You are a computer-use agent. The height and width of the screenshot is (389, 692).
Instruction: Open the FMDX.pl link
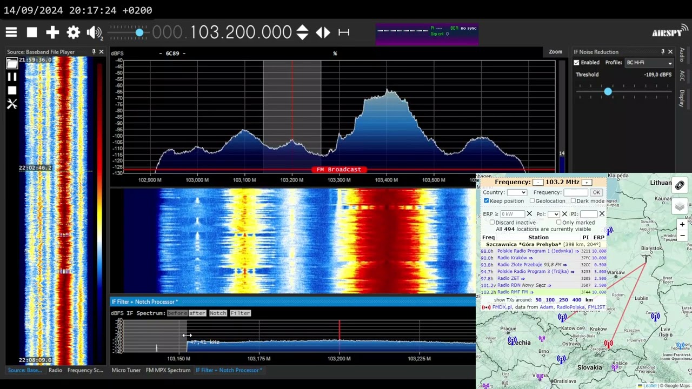(x=502, y=307)
